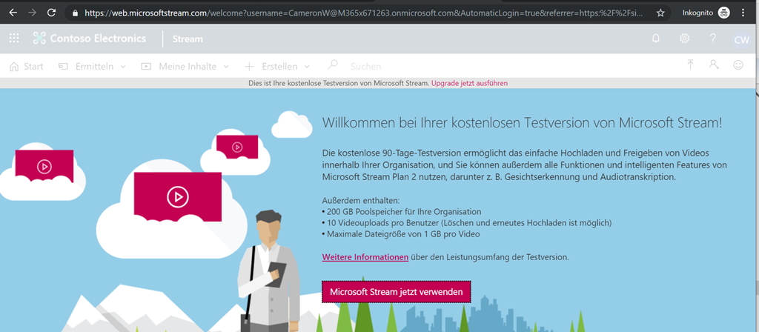This screenshot has height=332, width=759.
Task: Click the upload arrow icon
Action: (691, 65)
